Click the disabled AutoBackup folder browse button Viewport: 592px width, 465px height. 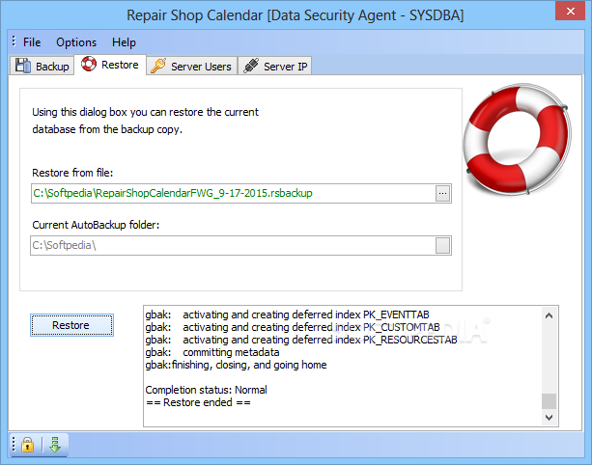point(442,245)
